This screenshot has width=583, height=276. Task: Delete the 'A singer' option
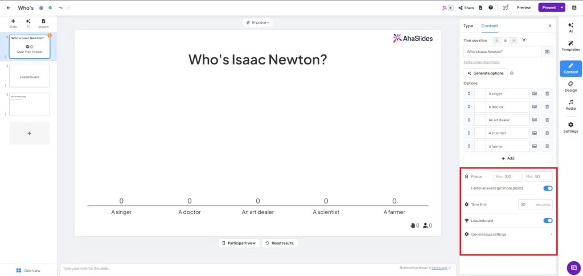547,93
